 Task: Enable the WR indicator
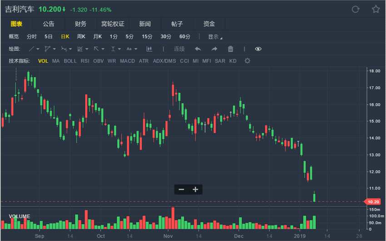click(x=112, y=61)
